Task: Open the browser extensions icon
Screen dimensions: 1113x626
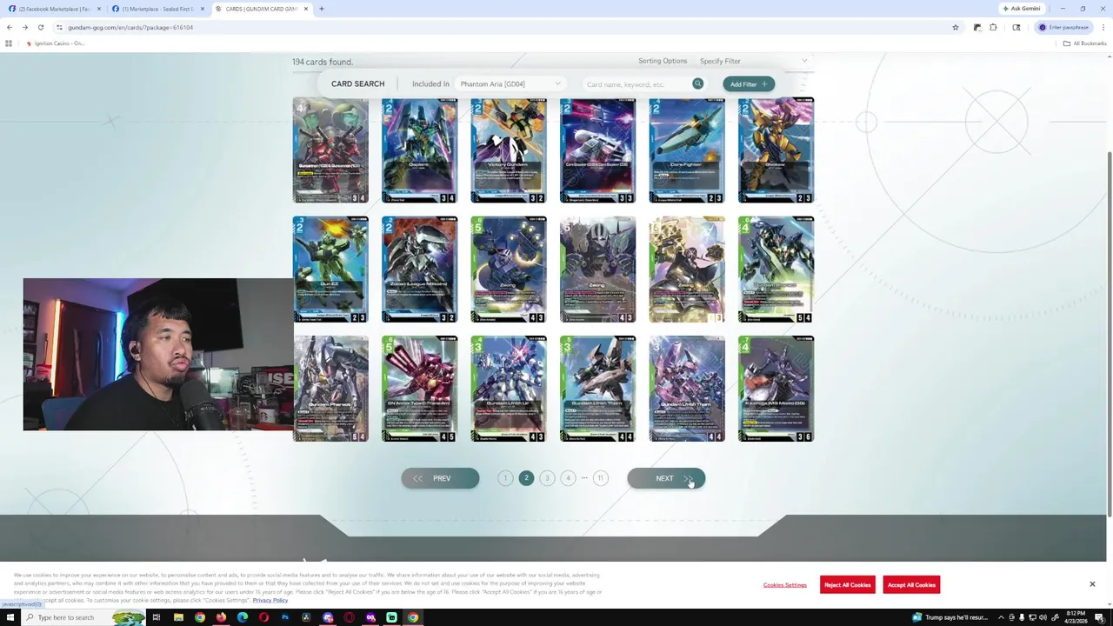Action: pos(993,27)
